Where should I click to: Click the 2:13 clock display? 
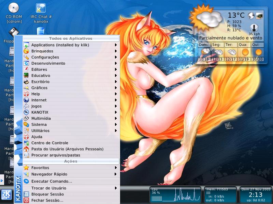click(x=255, y=194)
